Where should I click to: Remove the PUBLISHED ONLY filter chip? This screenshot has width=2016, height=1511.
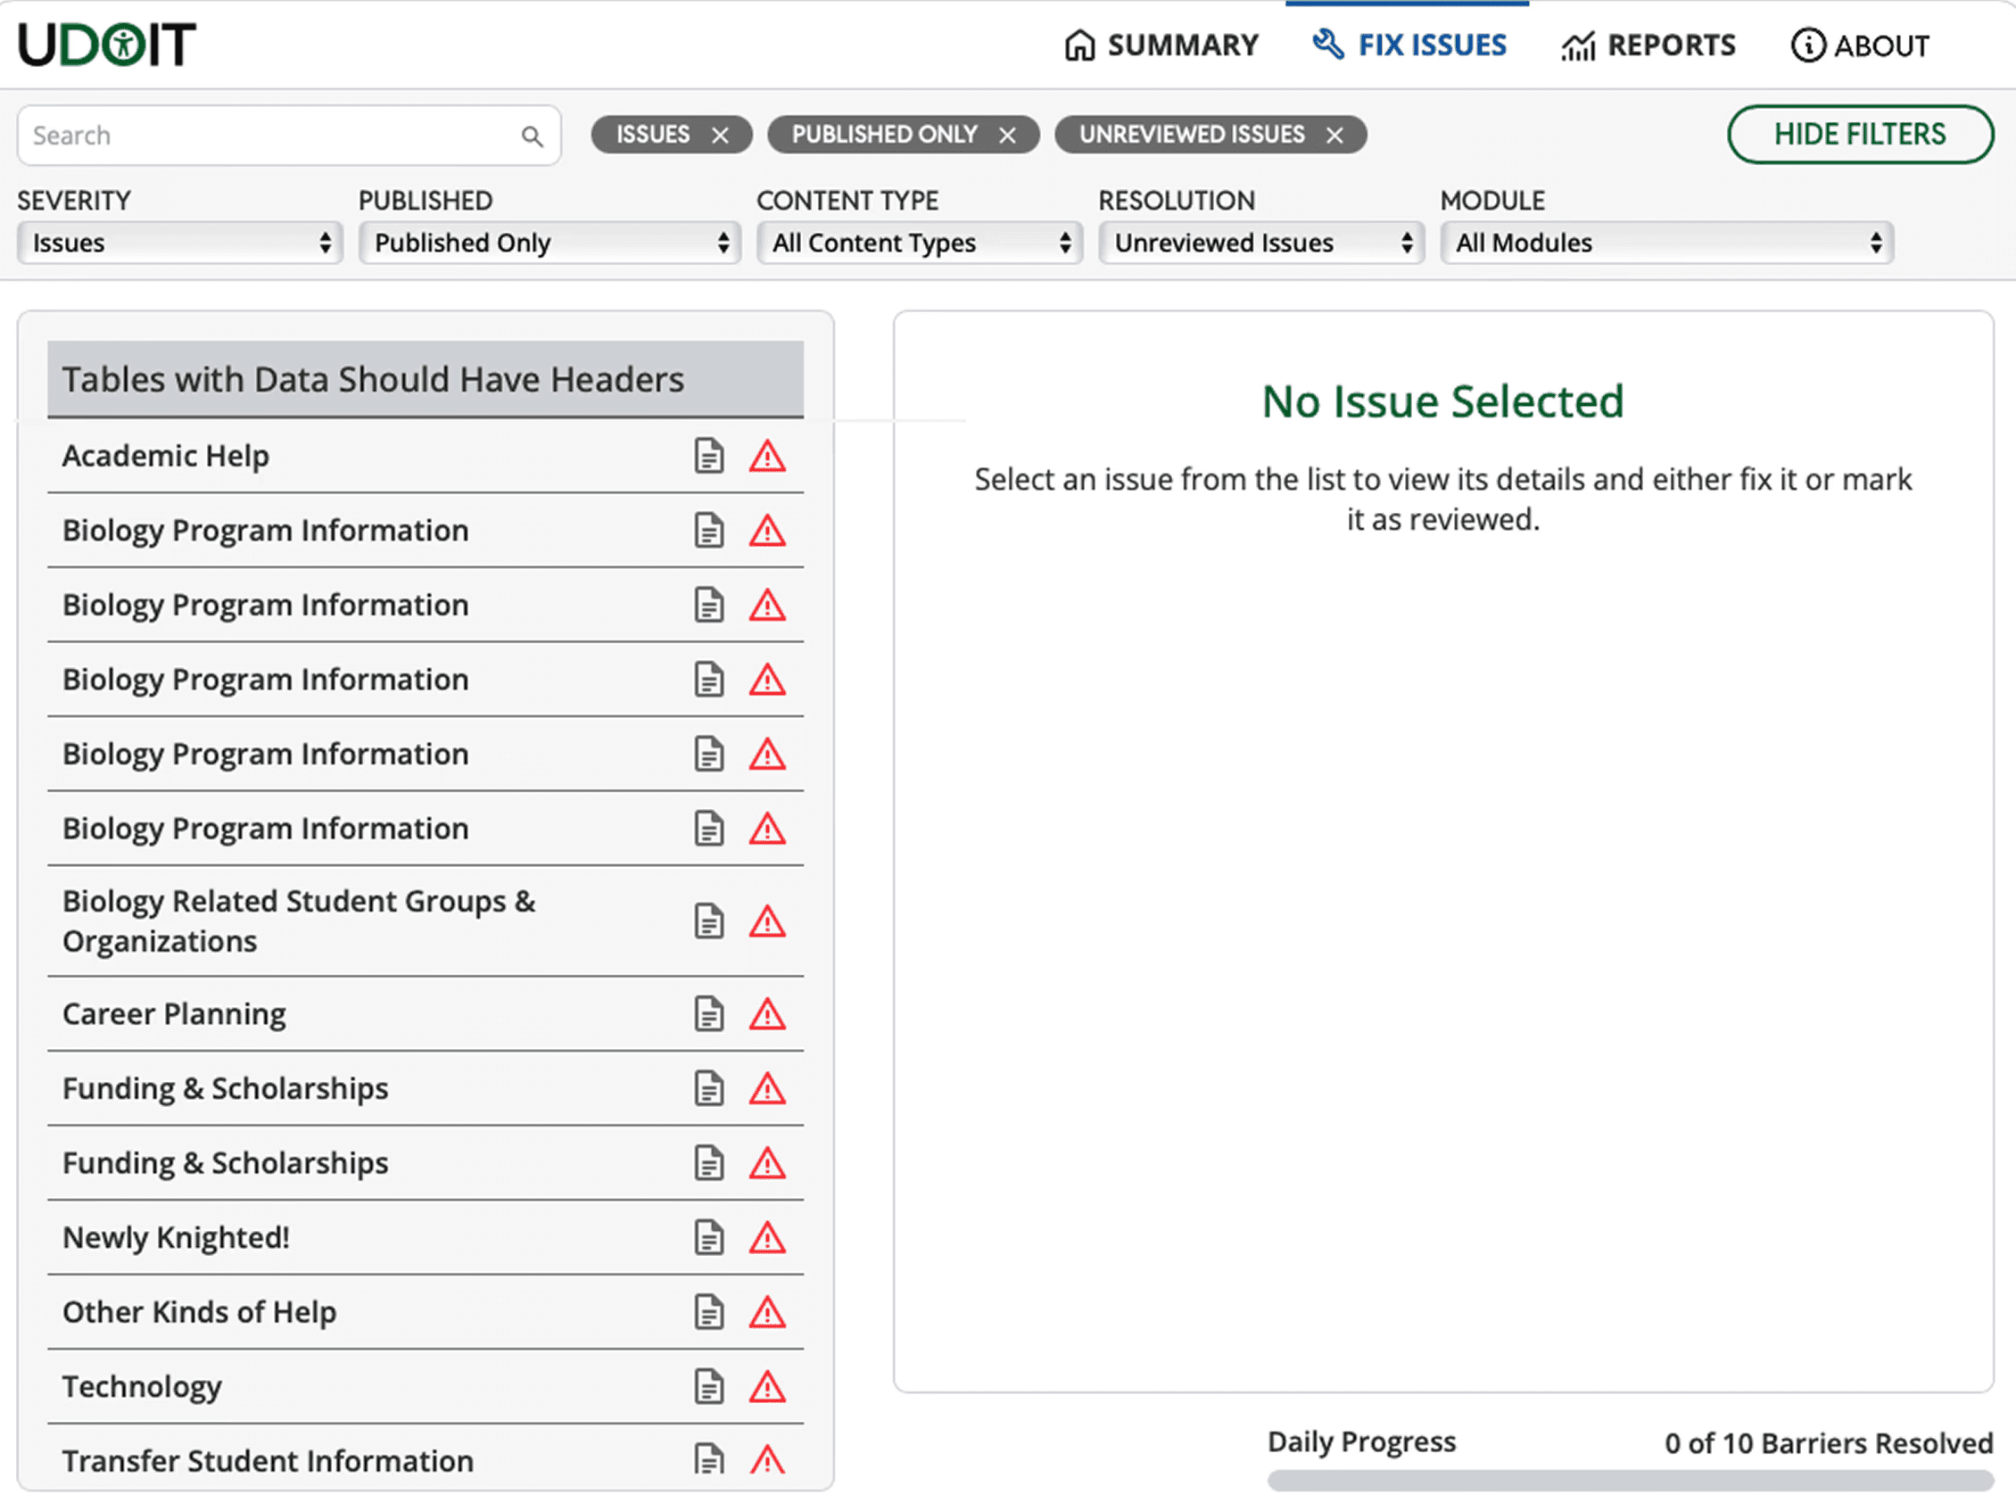point(1007,136)
